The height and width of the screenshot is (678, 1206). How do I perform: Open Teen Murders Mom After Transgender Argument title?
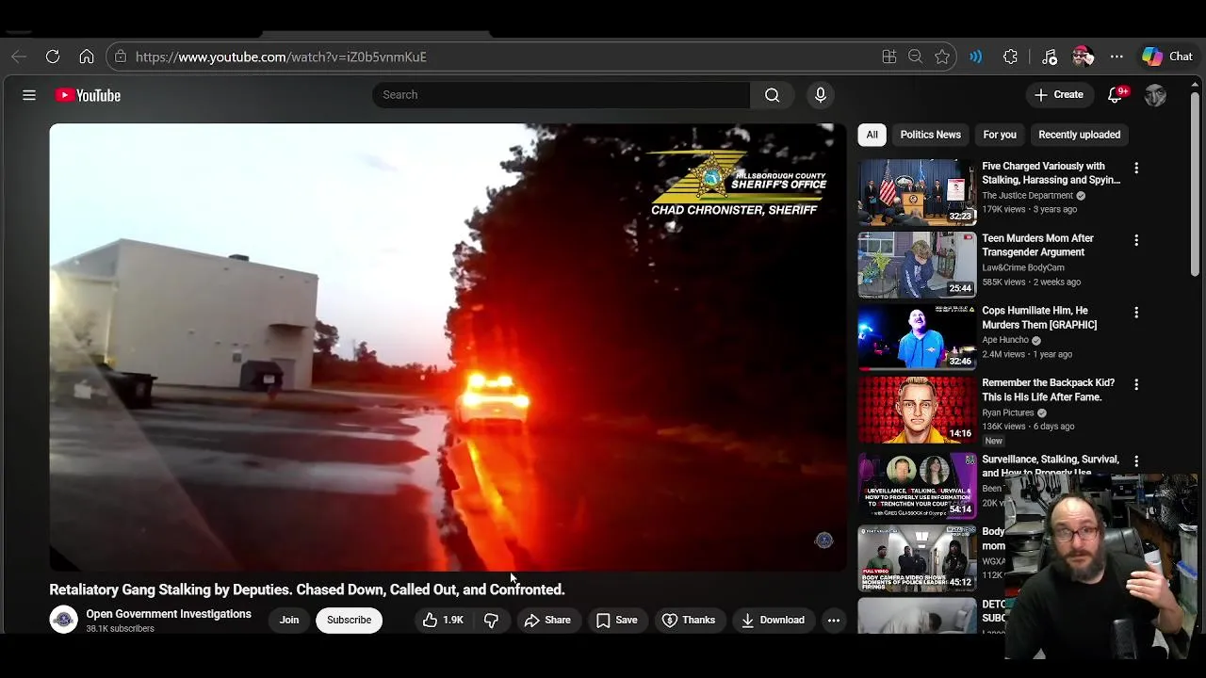point(1038,246)
